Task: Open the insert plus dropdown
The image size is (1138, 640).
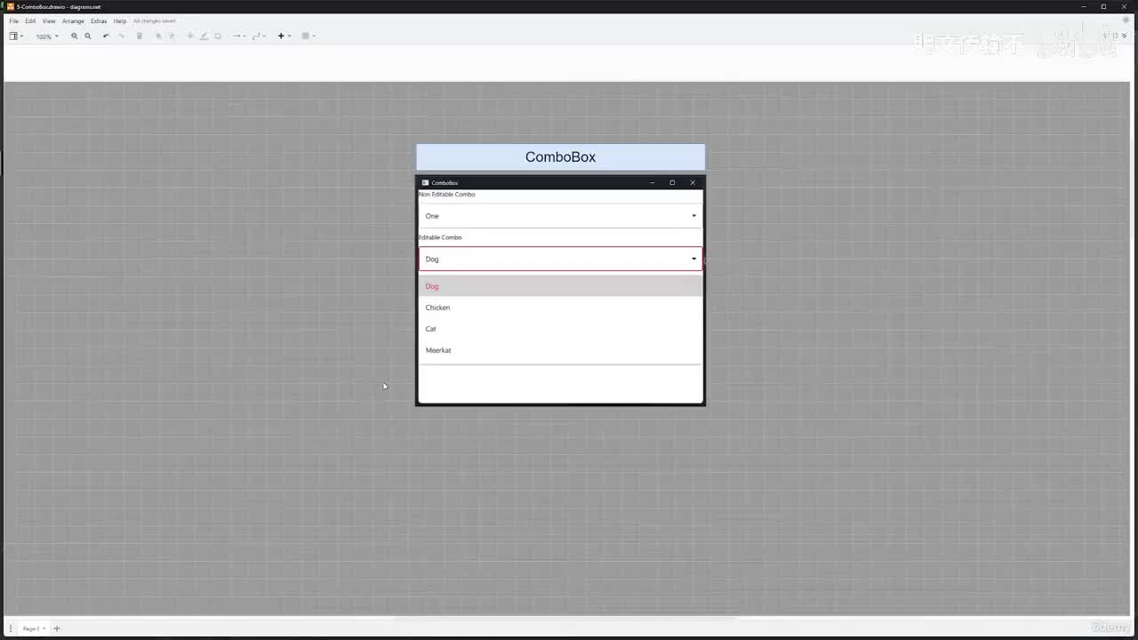Action: pyautogui.click(x=284, y=36)
